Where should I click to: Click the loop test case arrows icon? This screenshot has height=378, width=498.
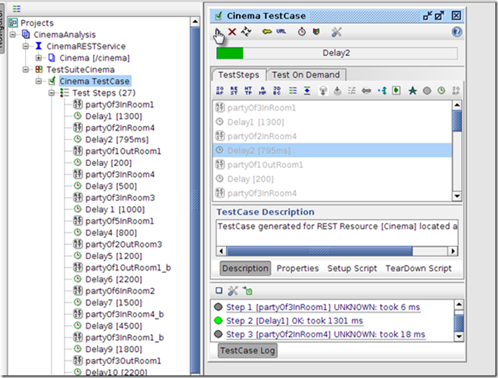pos(246,32)
